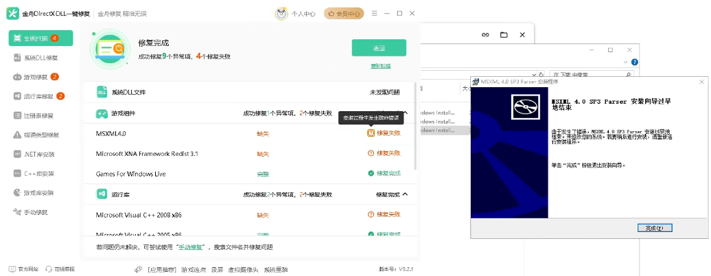Click question icon beside Microsoft XNA Framework failure

[x=371, y=153]
